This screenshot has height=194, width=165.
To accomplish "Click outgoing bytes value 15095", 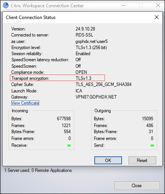I will (148, 119).
